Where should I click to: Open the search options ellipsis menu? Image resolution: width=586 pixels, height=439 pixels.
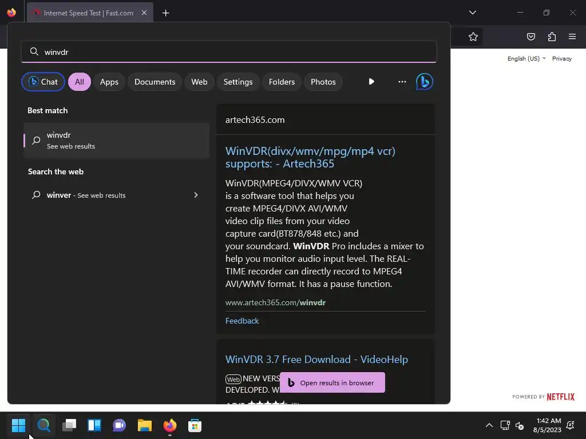[402, 81]
